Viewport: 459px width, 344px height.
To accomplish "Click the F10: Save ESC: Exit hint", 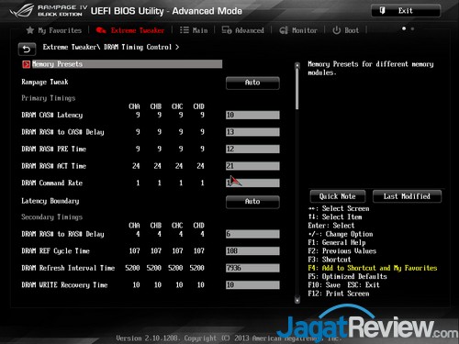I will (x=343, y=285).
